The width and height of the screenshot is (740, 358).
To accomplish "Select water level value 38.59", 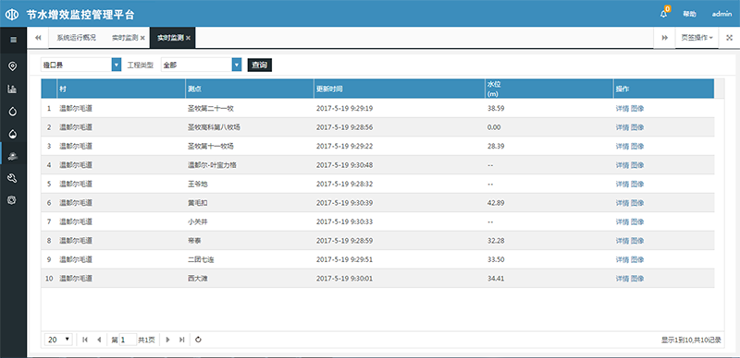I will pos(496,108).
